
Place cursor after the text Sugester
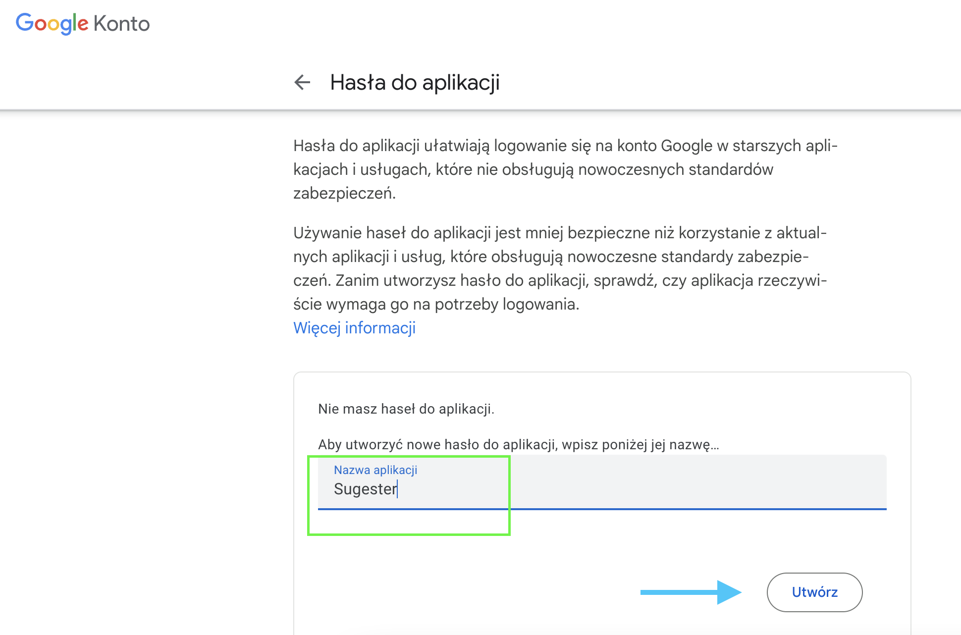pos(398,489)
